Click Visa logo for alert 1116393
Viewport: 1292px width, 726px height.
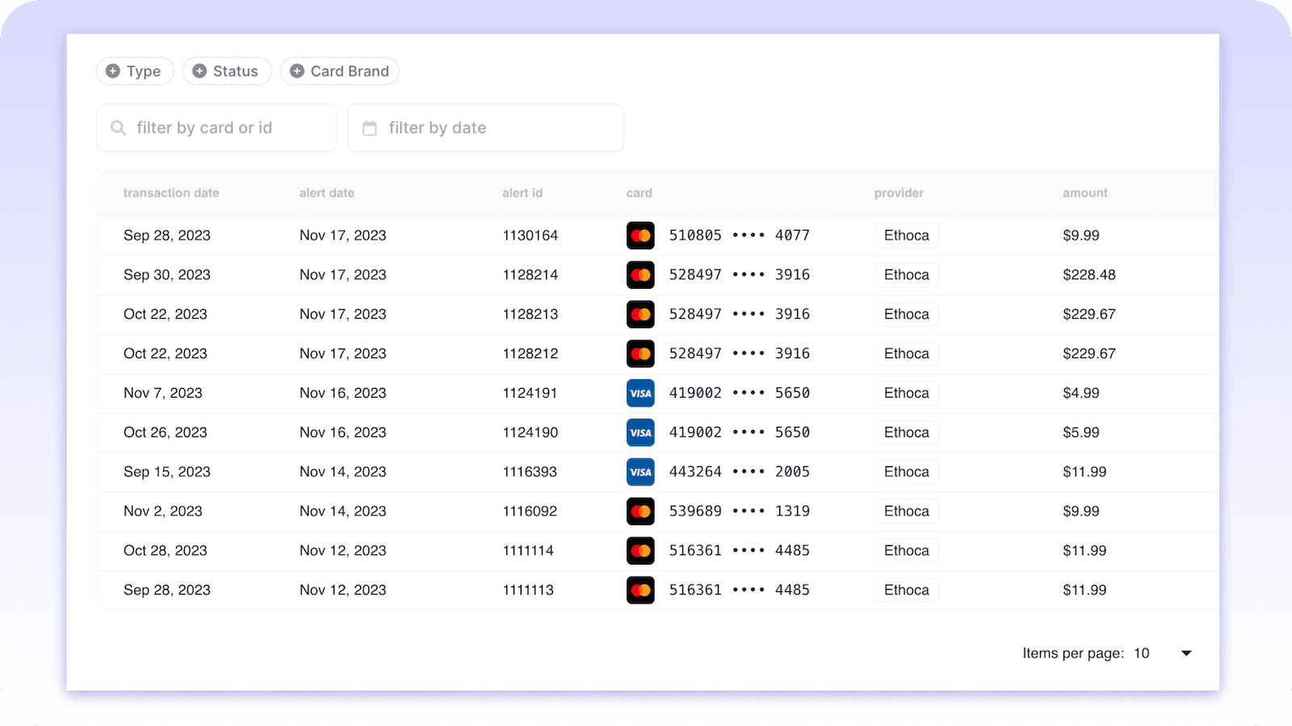(x=640, y=472)
